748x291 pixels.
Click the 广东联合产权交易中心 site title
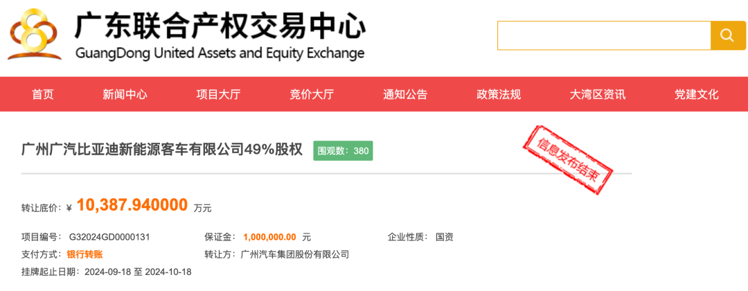click(x=220, y=25)
